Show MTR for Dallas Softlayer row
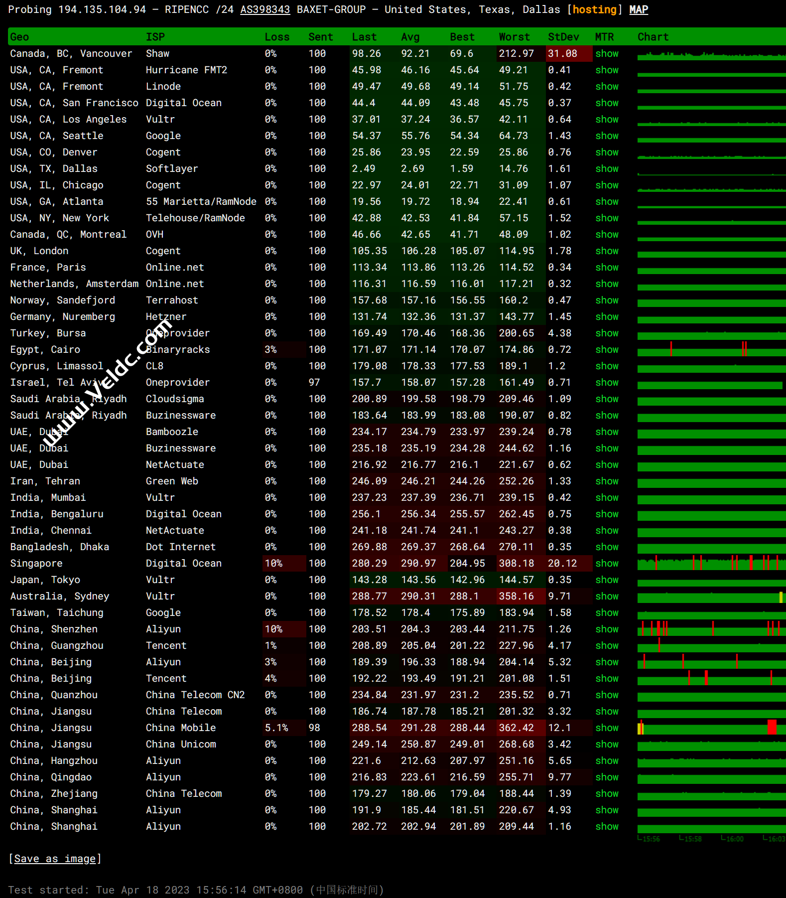 607,168
